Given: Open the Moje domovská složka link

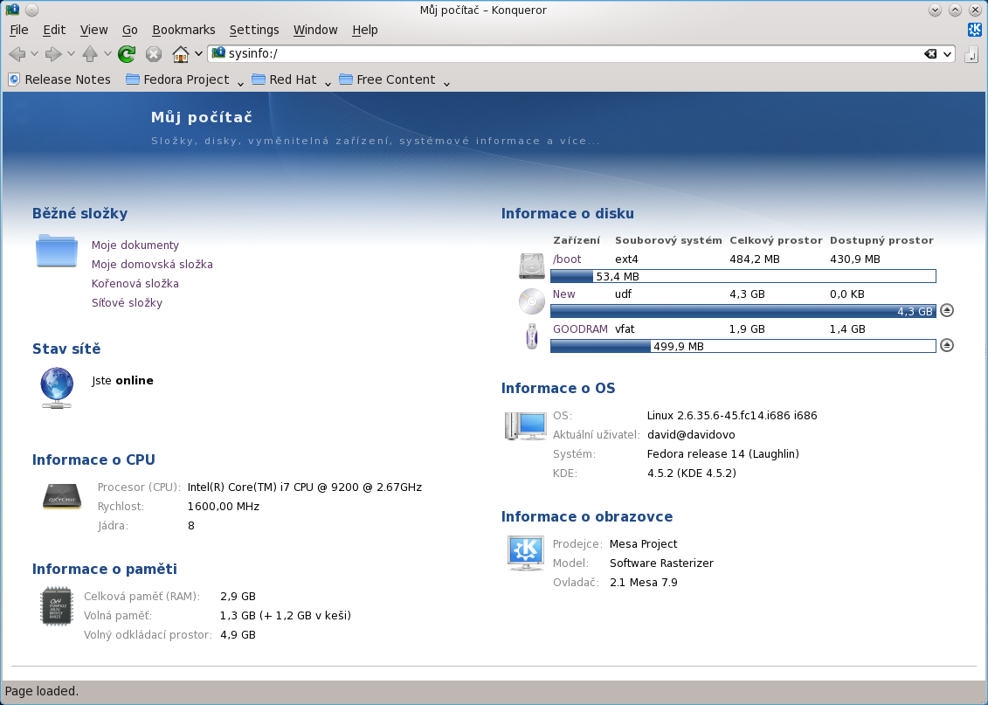Looking at the screenshot, I should (153, 265).
